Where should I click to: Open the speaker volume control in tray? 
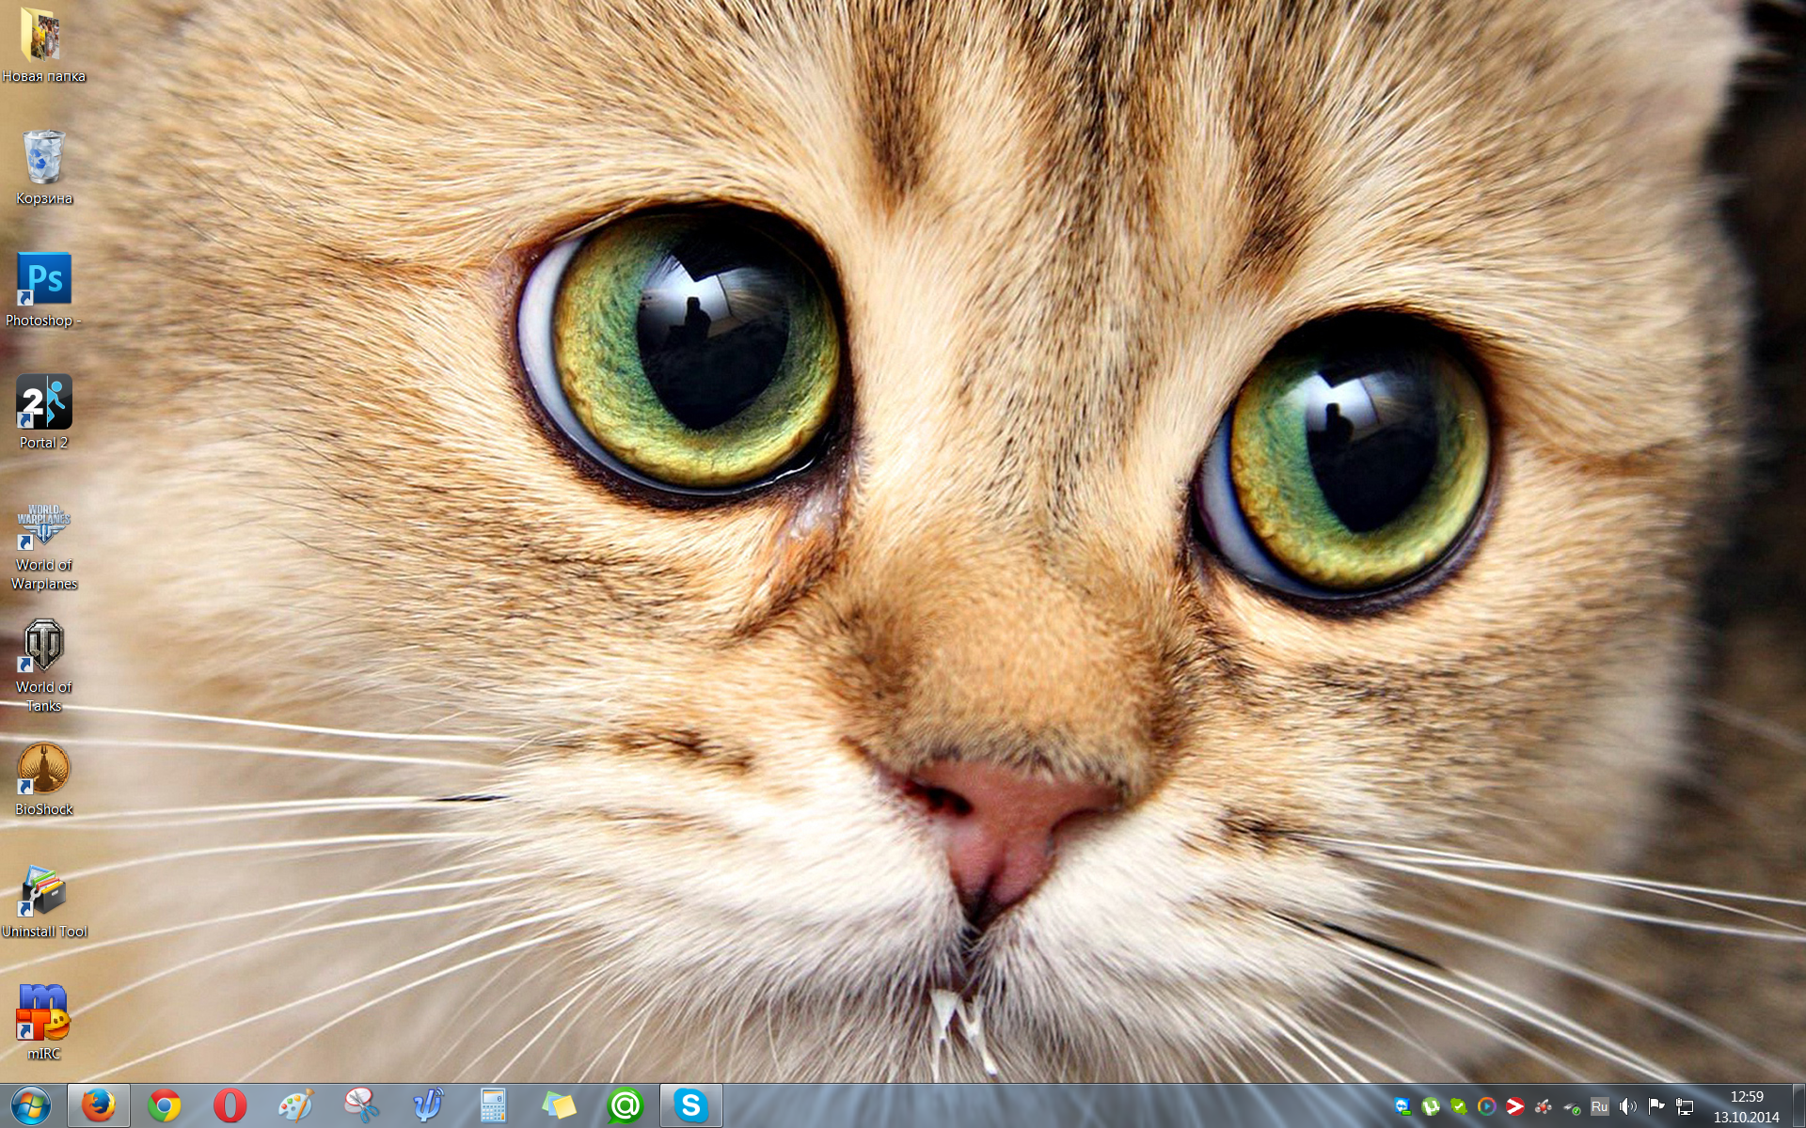click(x=1628, y=1106)
